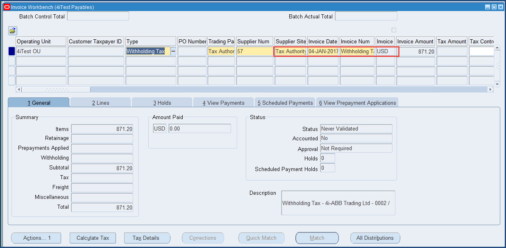The width and height of the screenshot is (506, 248).
Task: Open Tax Details
Action: coord(147,238)
